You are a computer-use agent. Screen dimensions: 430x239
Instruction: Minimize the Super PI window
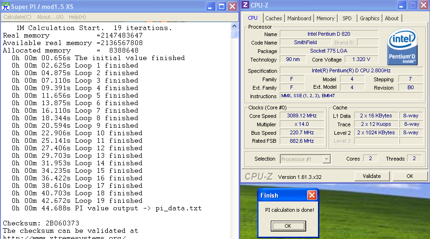point(211,6)
